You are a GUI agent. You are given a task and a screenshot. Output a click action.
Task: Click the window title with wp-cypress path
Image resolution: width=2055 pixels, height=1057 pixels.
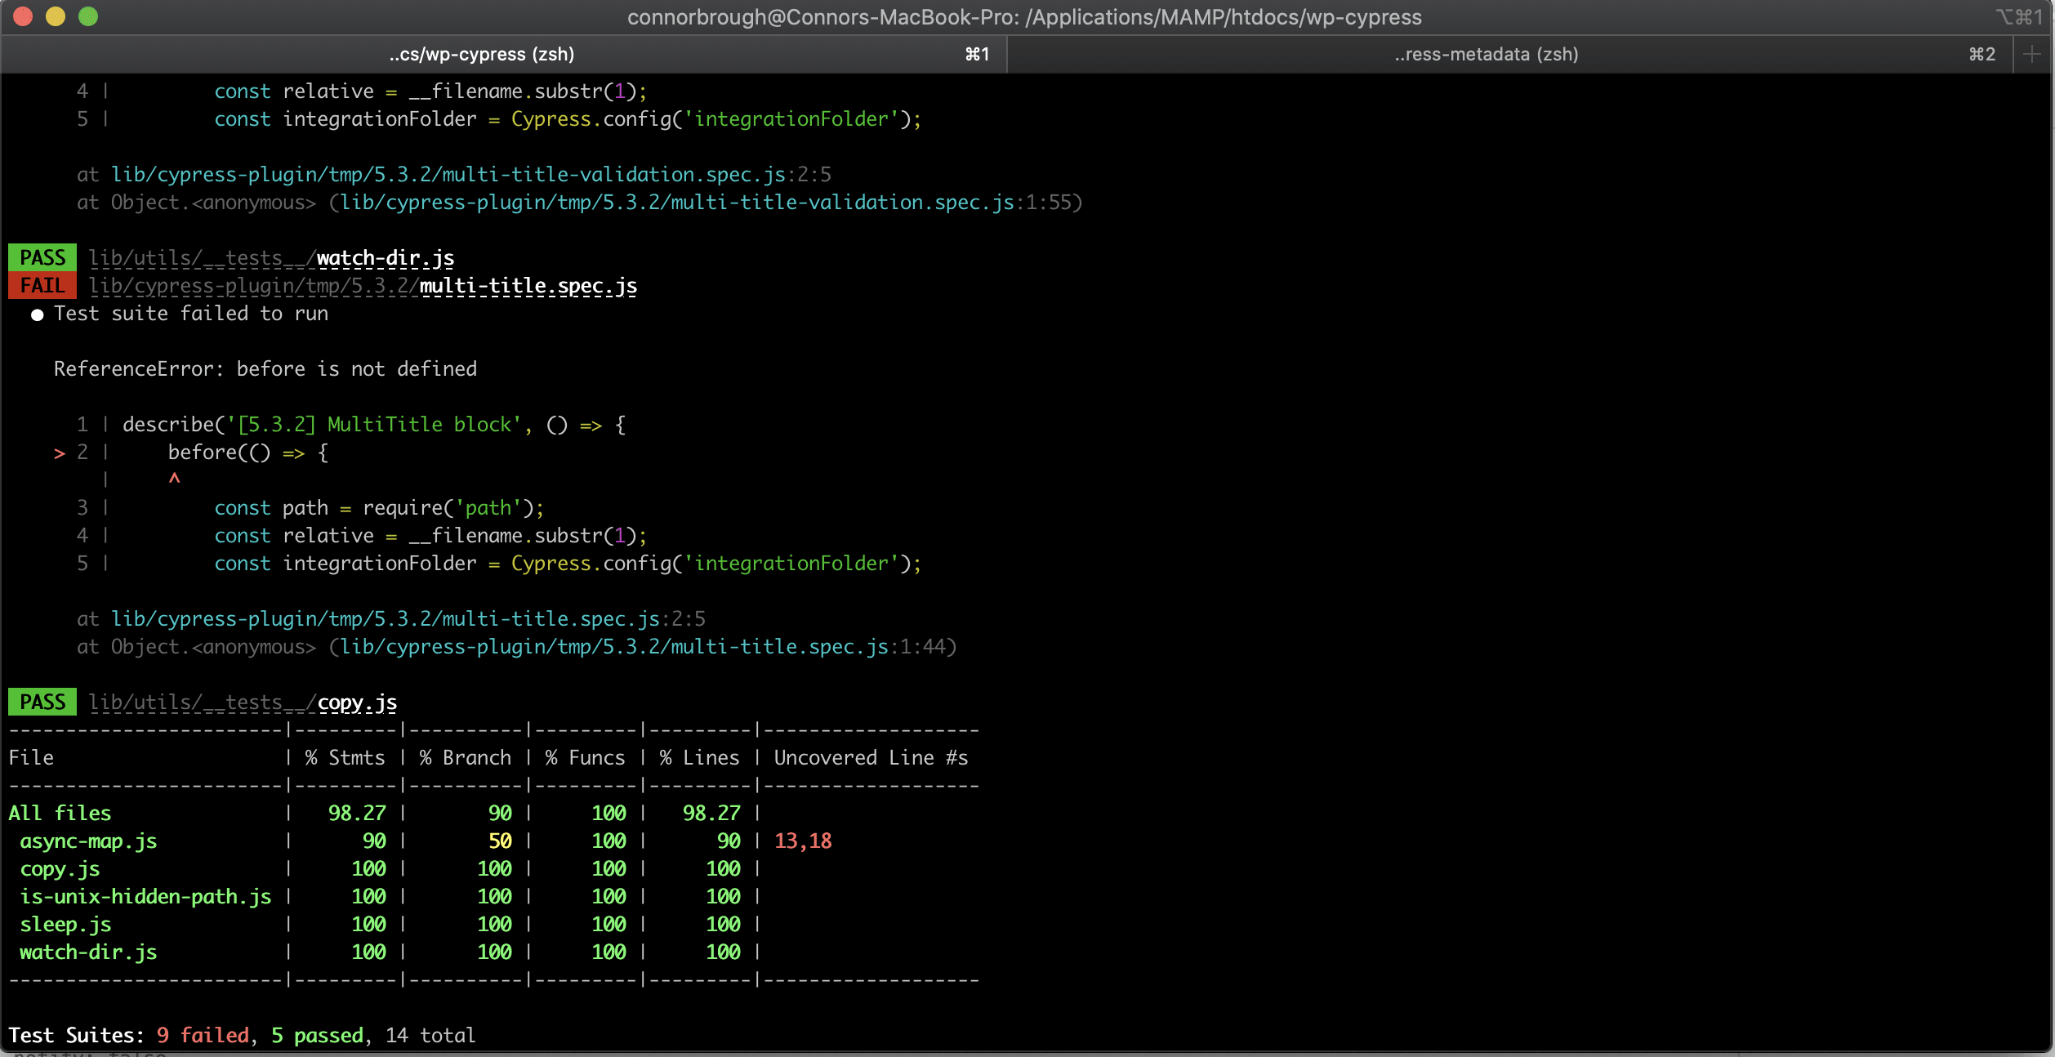point(1024,17)
